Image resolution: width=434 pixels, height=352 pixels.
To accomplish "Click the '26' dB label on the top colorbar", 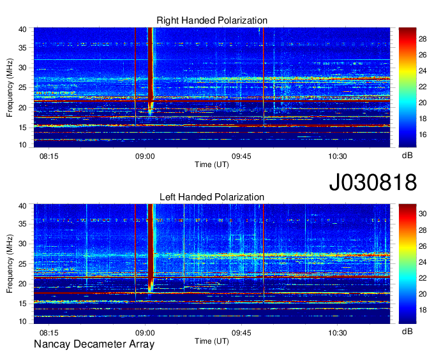I will [423, 55].
